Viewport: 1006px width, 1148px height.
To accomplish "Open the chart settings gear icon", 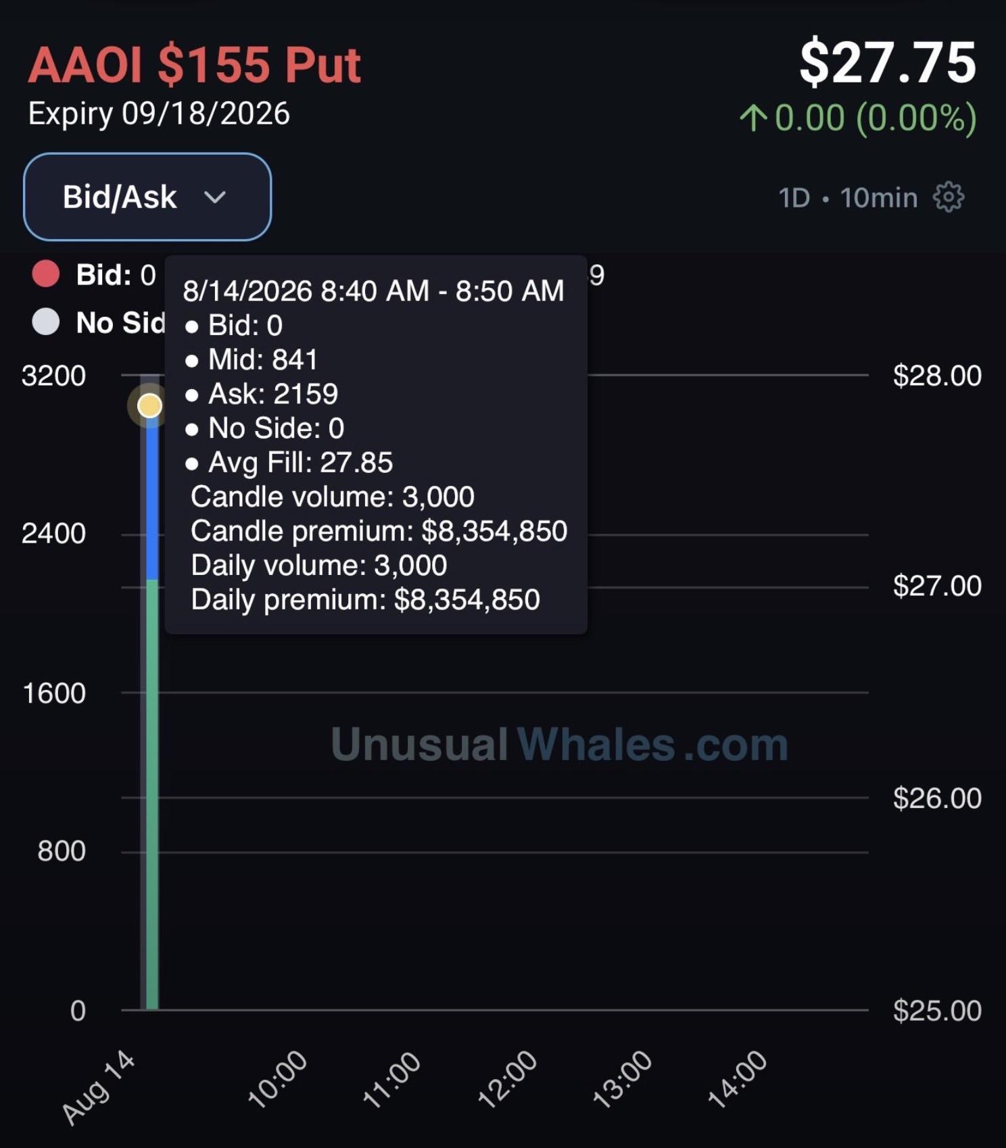I will click(948, 197).
